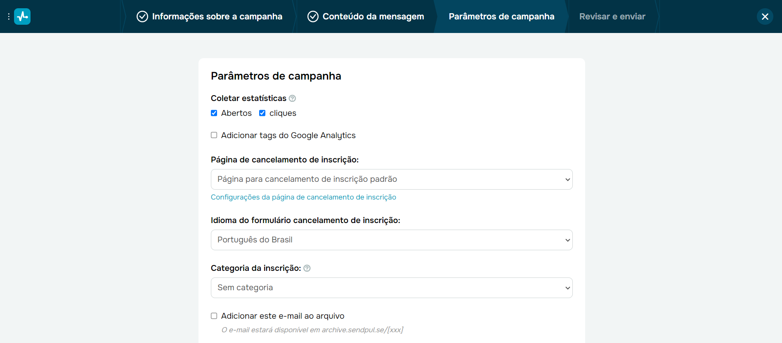This screenshot has height=343, width=782.
Task: Click the SendPulse logo icon
Action: click(x=22, y=16)
